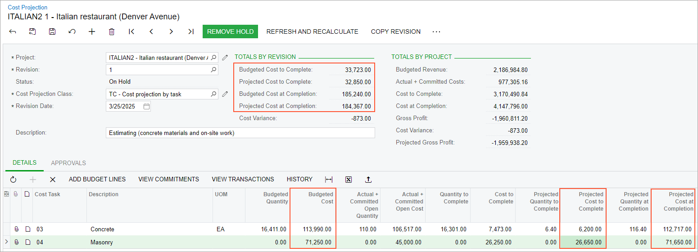Click the Delete trash can icon
The height and width of the screenshot is (252, 698).
112,31
